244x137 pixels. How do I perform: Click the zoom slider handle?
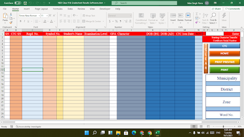coord(223,127)
